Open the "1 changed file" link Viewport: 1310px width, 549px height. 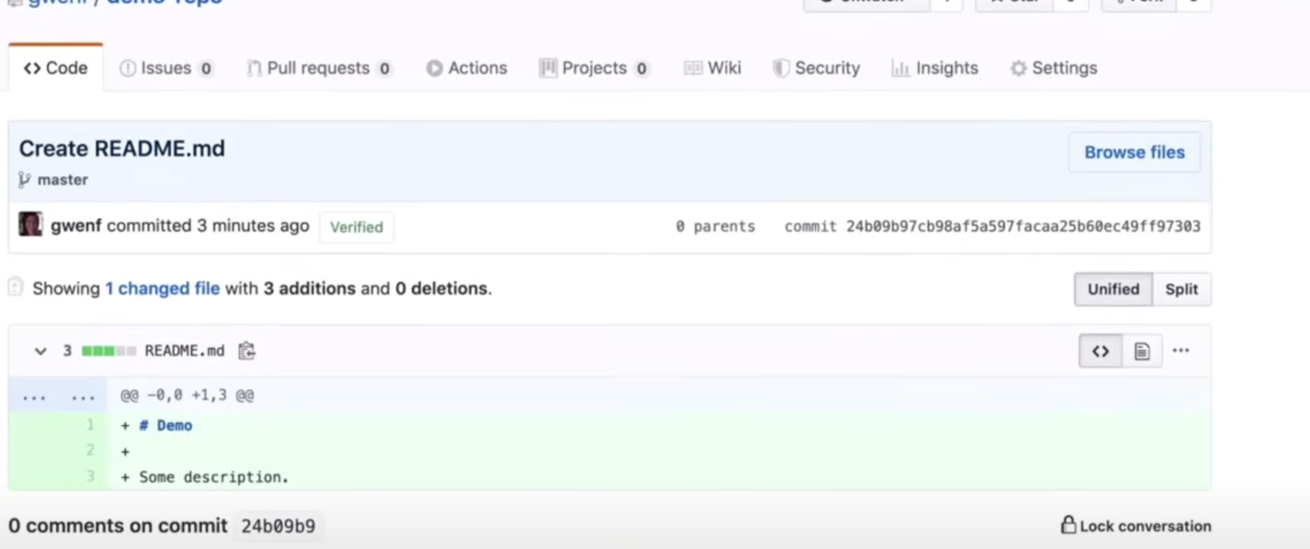click(162, 288)
